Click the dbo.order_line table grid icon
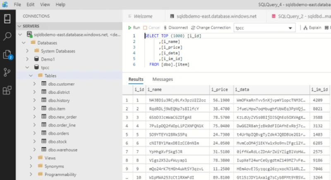Image resolution: width=331 pixels, height=180 pixels. [44, 125]
